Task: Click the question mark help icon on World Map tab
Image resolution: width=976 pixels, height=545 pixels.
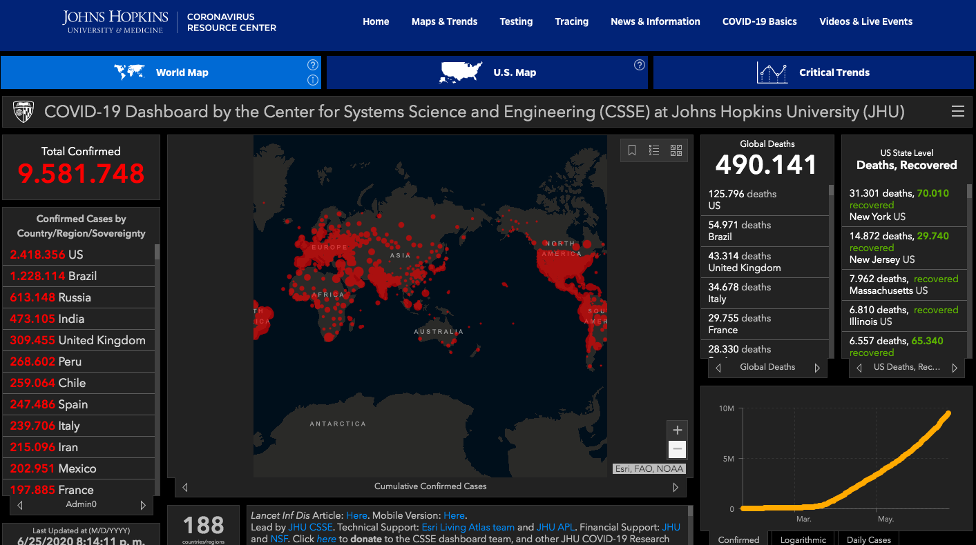Action: 313,65
